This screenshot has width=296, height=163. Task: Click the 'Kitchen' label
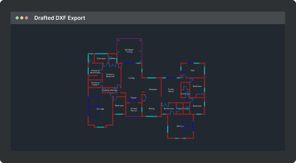153,90
